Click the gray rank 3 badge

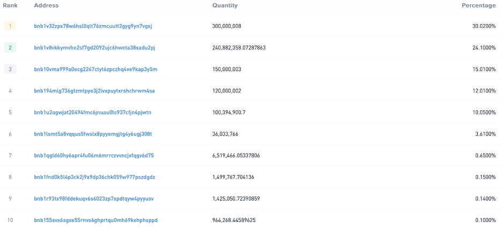coord(10,69)
